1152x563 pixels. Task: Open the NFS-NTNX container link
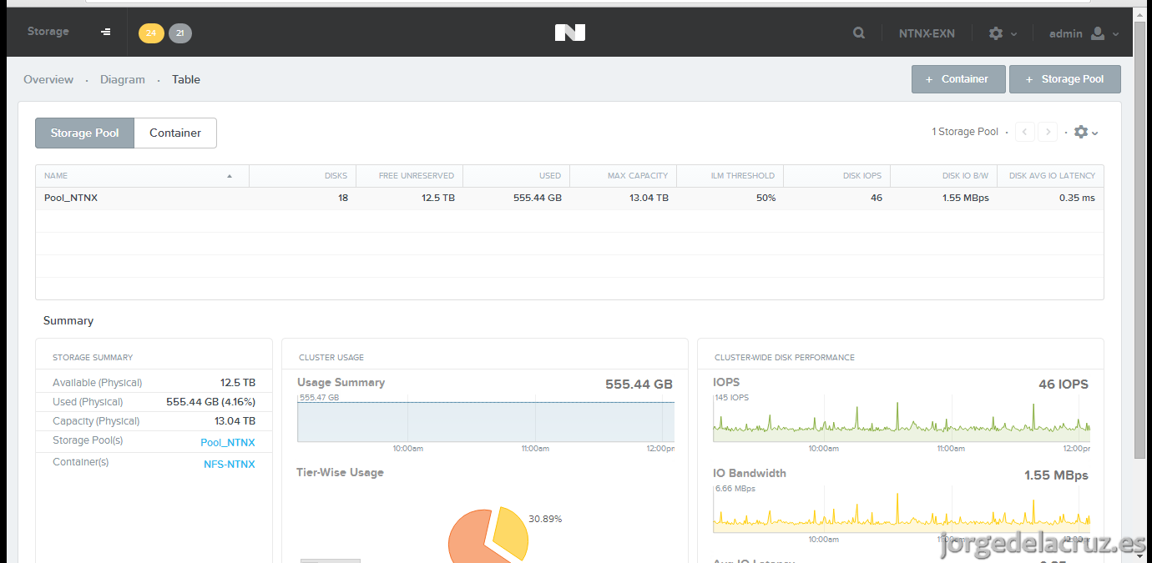pos(230,464)
